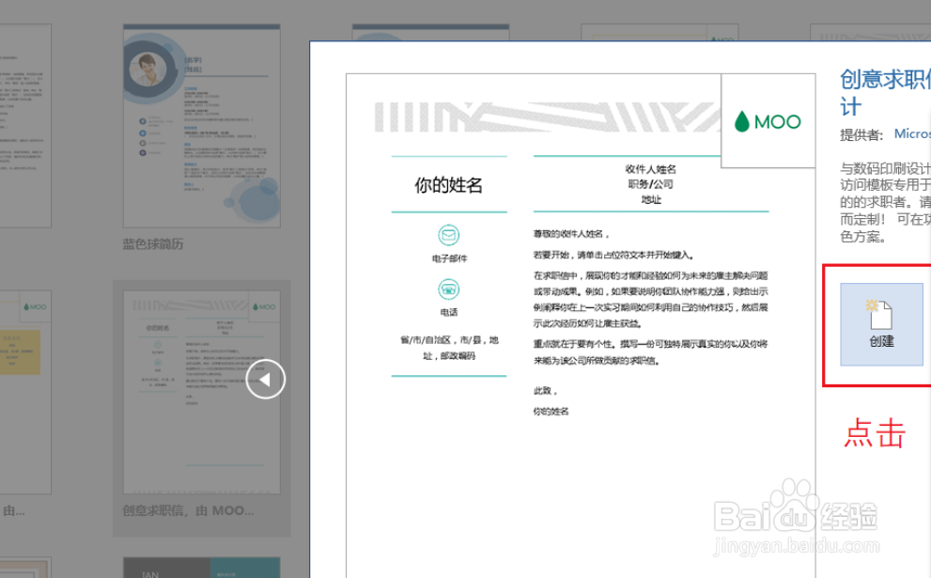Click the 创建 (Create) button
Screen dimensions: 931x578
(x=881, y=323)
